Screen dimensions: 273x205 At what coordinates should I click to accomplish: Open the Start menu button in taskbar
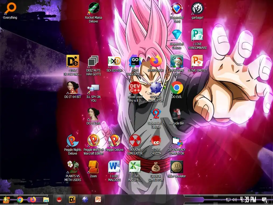[x=6, y=200]
